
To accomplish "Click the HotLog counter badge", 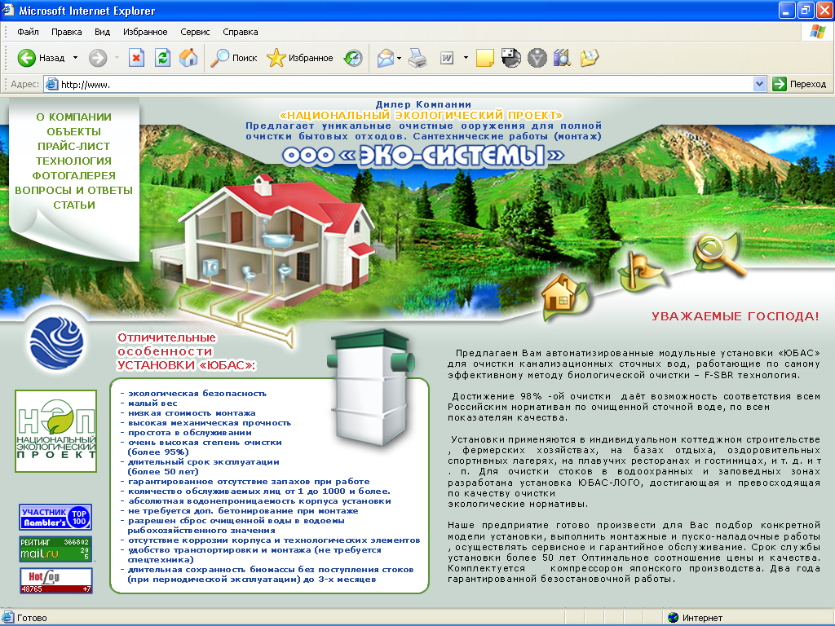I will [x=56, y=580].
